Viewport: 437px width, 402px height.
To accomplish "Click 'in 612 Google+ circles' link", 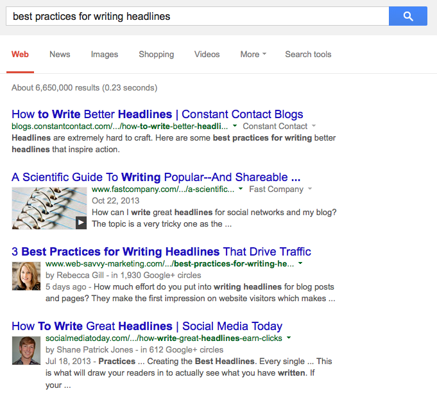I will tap(182, 349).
